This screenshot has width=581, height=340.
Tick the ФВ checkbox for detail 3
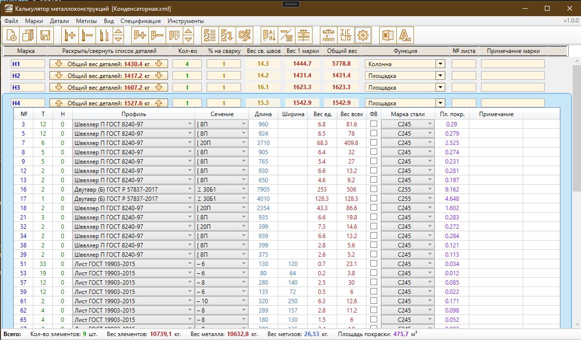coord(373,124)
